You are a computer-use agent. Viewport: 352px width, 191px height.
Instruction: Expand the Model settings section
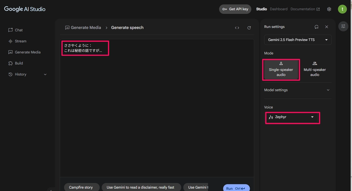298,90
